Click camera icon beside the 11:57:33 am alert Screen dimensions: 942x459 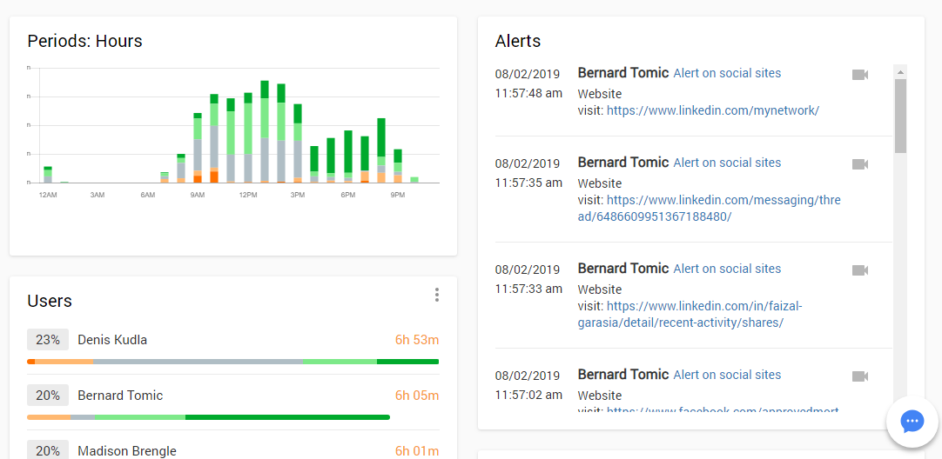859,269
